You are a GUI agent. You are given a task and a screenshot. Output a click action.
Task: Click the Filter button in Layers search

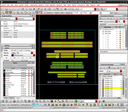14,53
